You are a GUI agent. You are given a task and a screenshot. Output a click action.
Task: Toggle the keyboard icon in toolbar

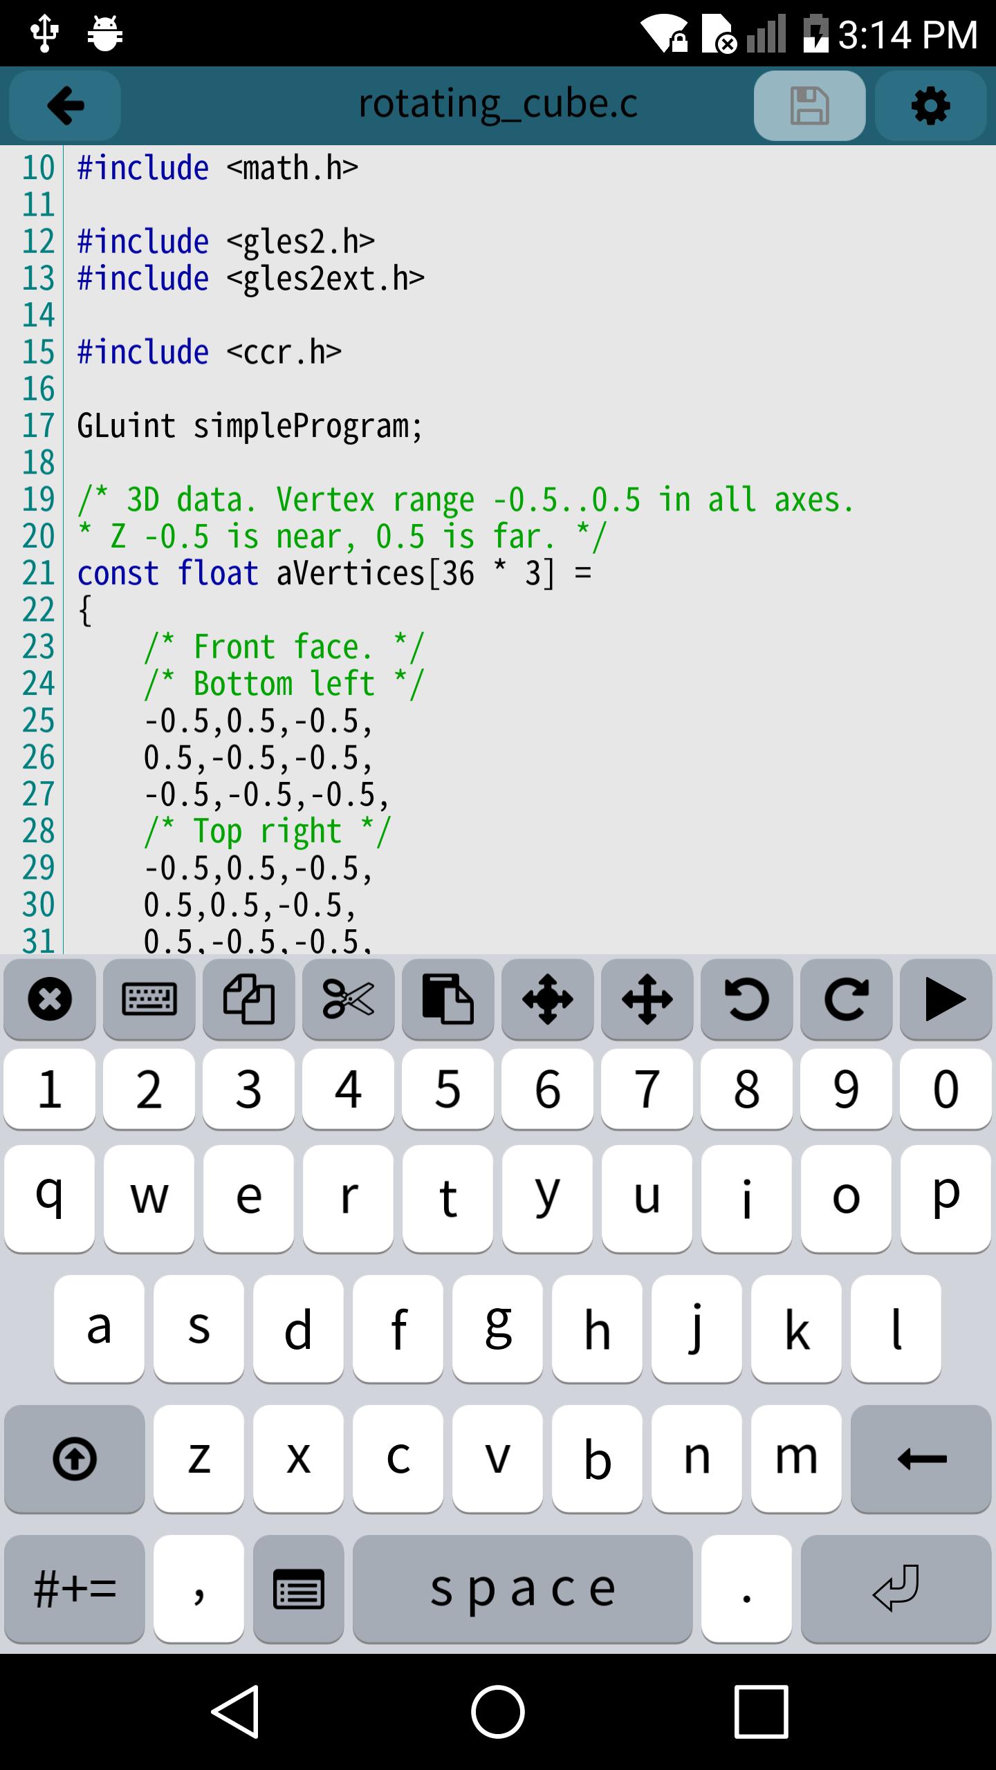coord(149,999)
